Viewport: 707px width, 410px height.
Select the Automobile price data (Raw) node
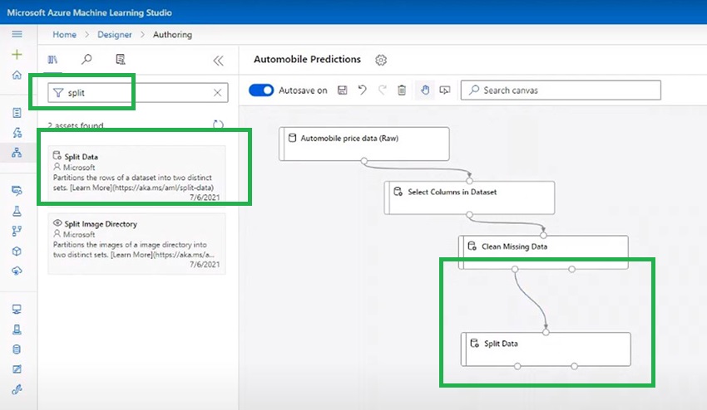pyautogui.click(x=363, y=144)
